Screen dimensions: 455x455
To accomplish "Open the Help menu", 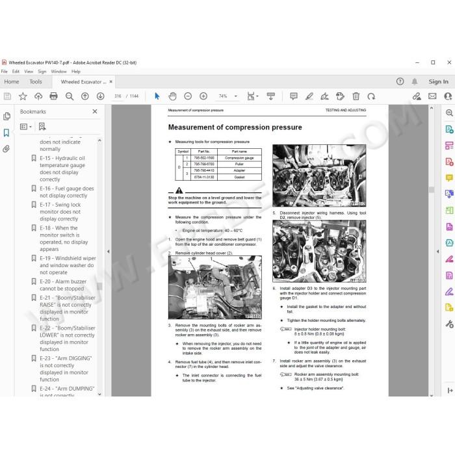I will [x=76, y=71].
